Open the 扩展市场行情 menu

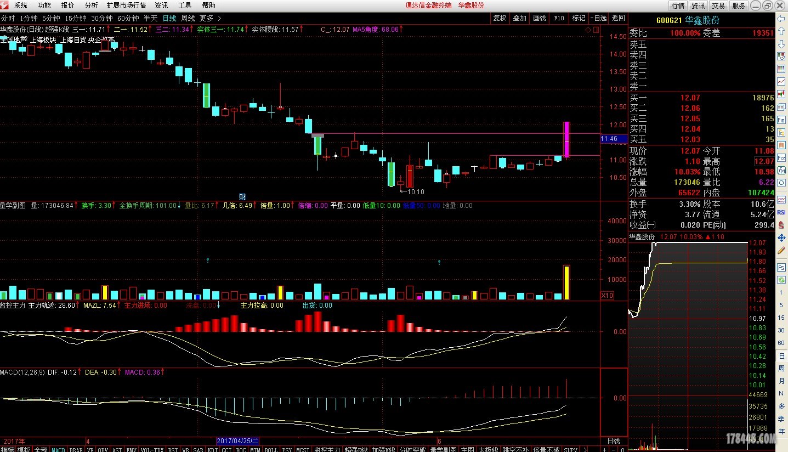[126, 5]
